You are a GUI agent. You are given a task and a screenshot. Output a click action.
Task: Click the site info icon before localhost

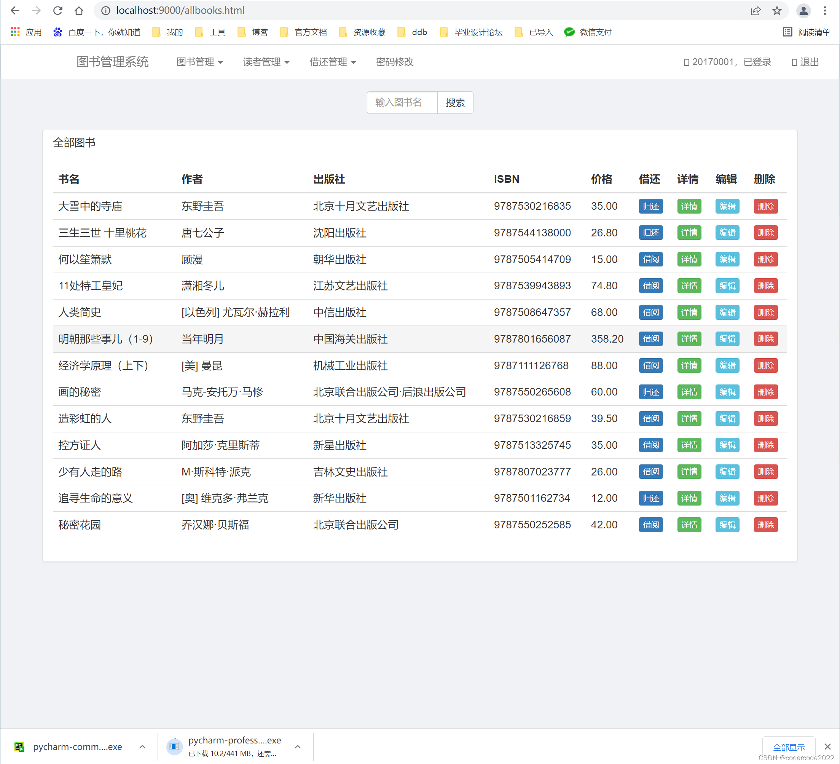pos(105,10)
